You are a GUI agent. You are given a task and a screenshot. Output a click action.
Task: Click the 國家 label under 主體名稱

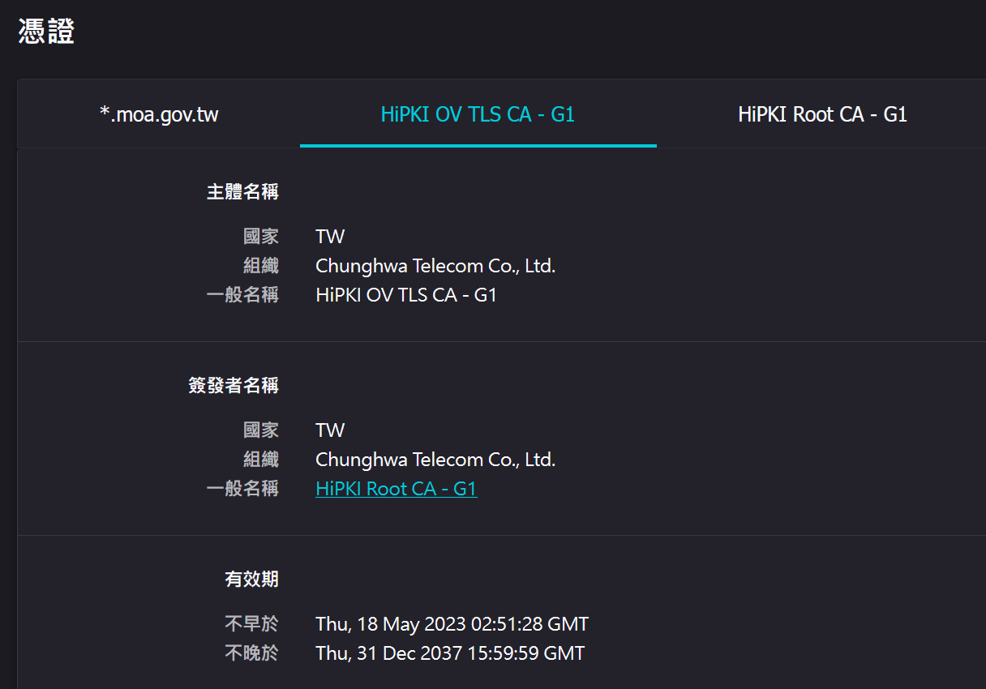261,237
